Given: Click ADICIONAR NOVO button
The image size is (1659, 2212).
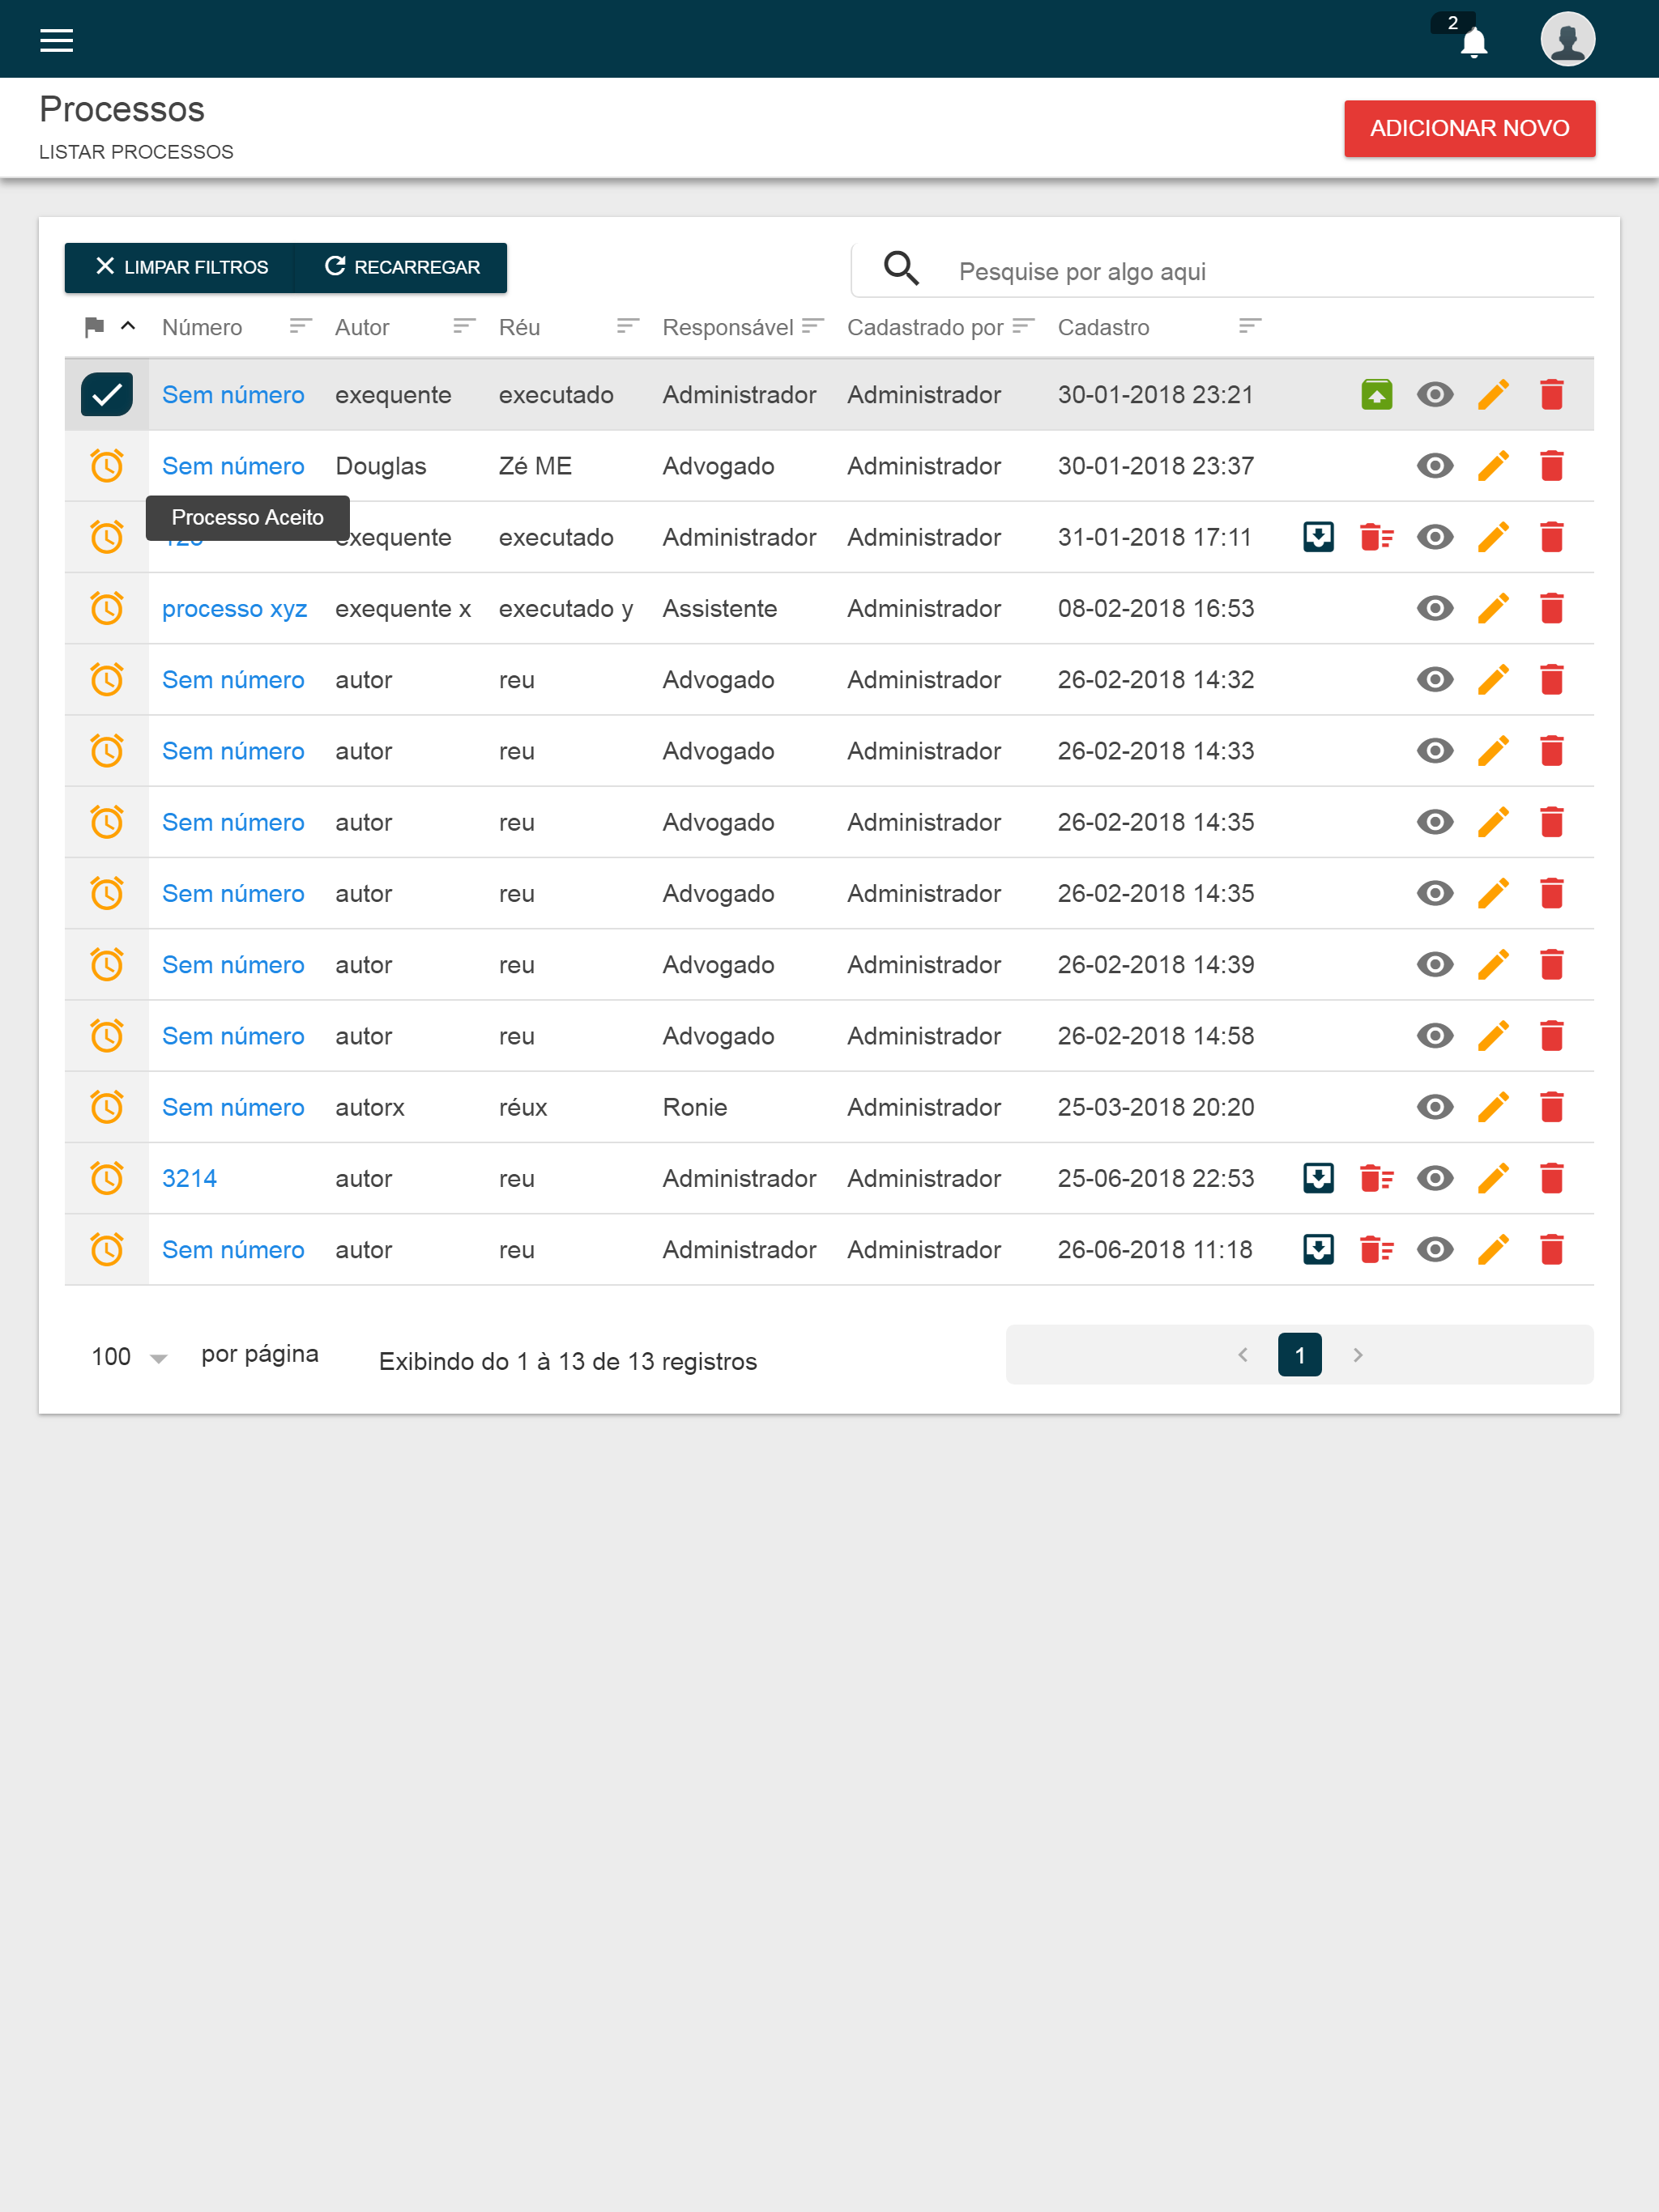Looking at the screenshot, I should pyautogui.click(x=1468, y=128).
